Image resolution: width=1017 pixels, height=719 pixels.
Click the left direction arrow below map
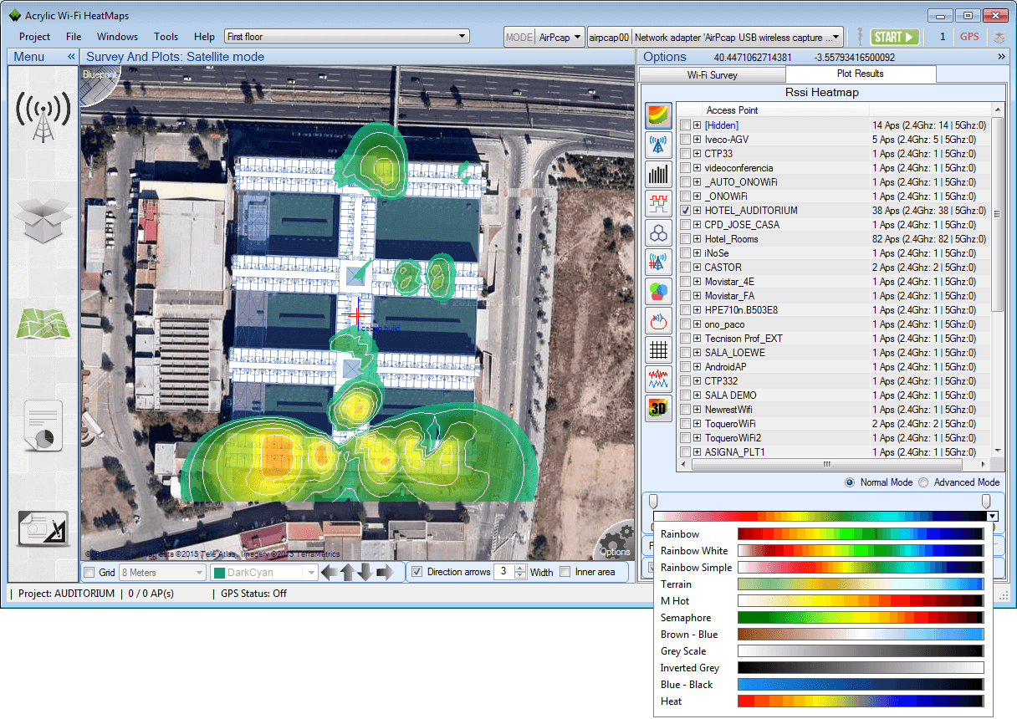(x=330, y=572)
